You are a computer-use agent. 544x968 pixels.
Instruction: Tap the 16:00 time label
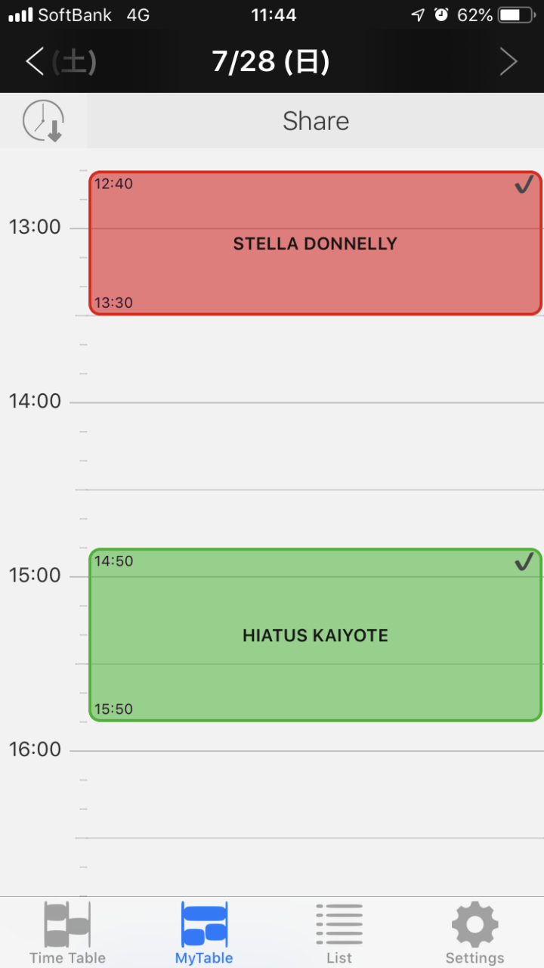coord(35,749)
